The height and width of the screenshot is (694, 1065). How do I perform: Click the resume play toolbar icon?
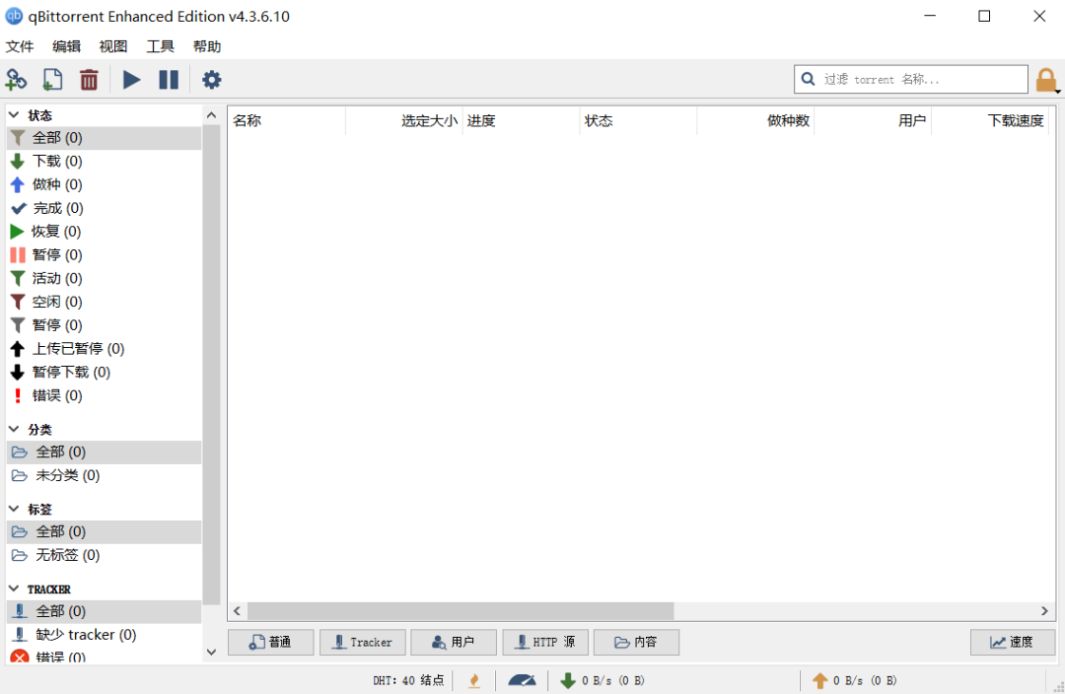(x=132, y=80)
